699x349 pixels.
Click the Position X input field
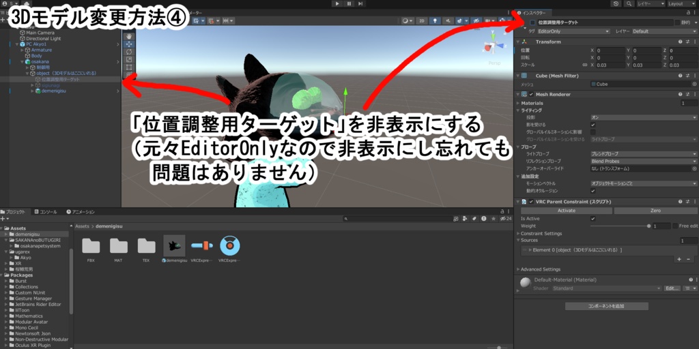tap(611, 50)
